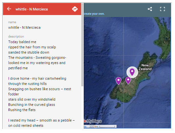Click the 'I drove home' stanza text
175x133 pixels.
tap(40, 94)
